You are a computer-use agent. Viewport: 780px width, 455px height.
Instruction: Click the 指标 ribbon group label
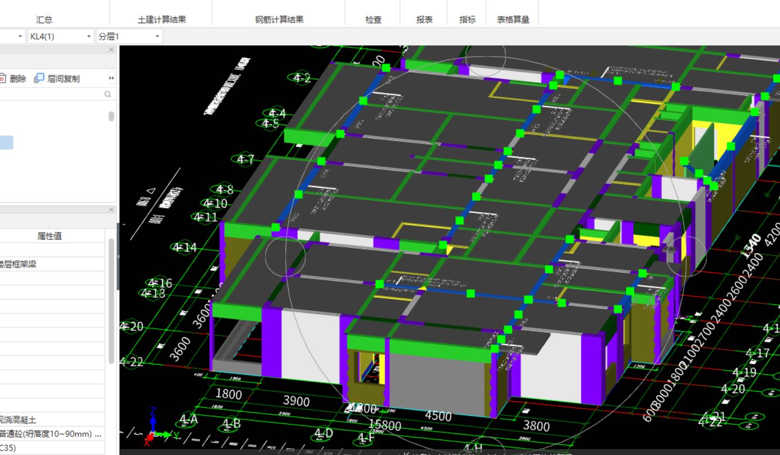click(x=467, y=19)
